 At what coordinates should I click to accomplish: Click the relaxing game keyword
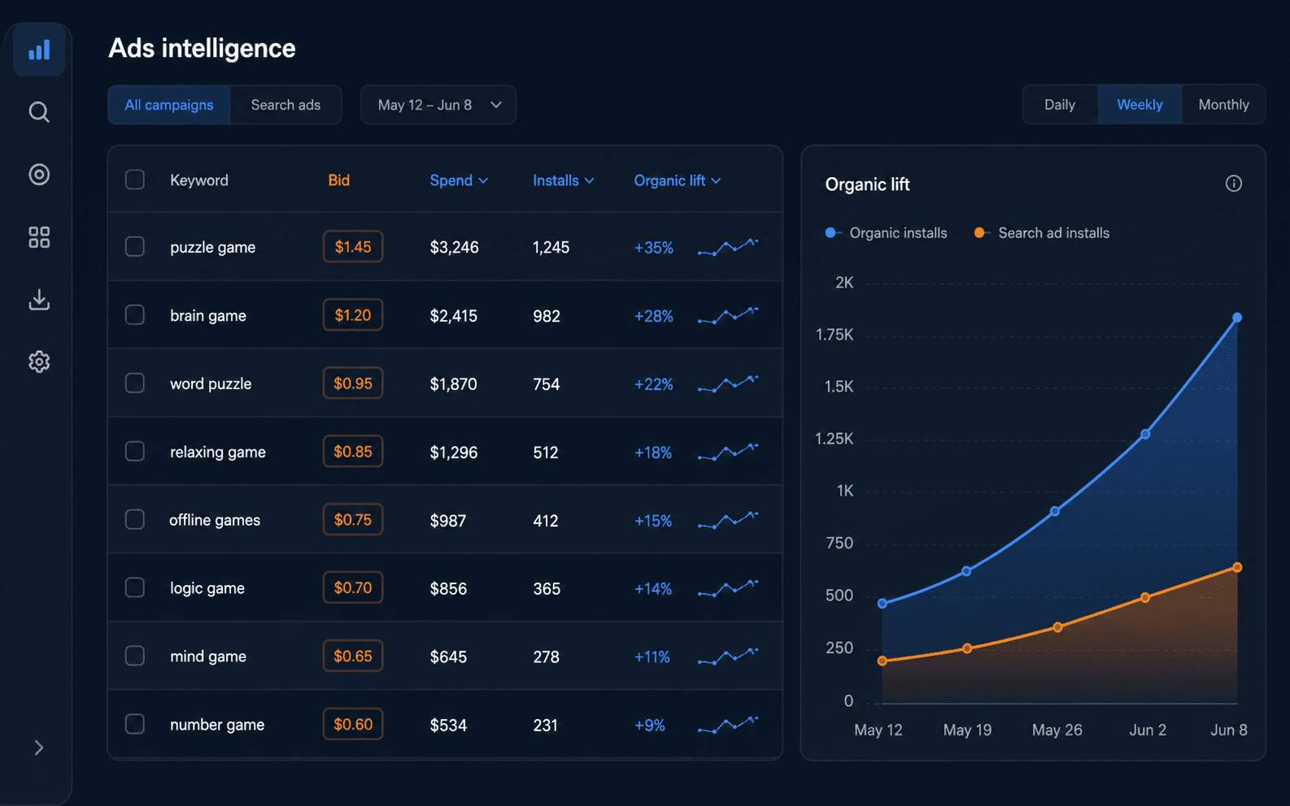pyautogui.click(x=217, y=452)
